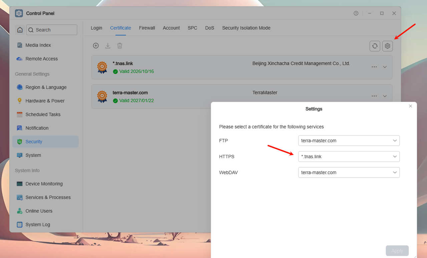This screenshot has width=427, height=258.
Task: Open more options for terra-master.com certificate
Action: (374, 96)
